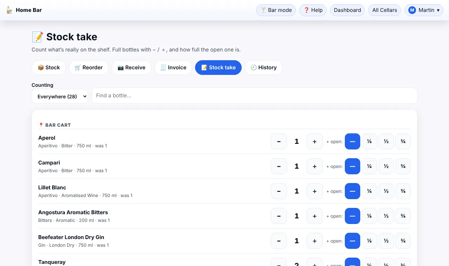Decrease Beefeater London Dry Gin count
Screen dimensions: 449x266
(279, 241)
